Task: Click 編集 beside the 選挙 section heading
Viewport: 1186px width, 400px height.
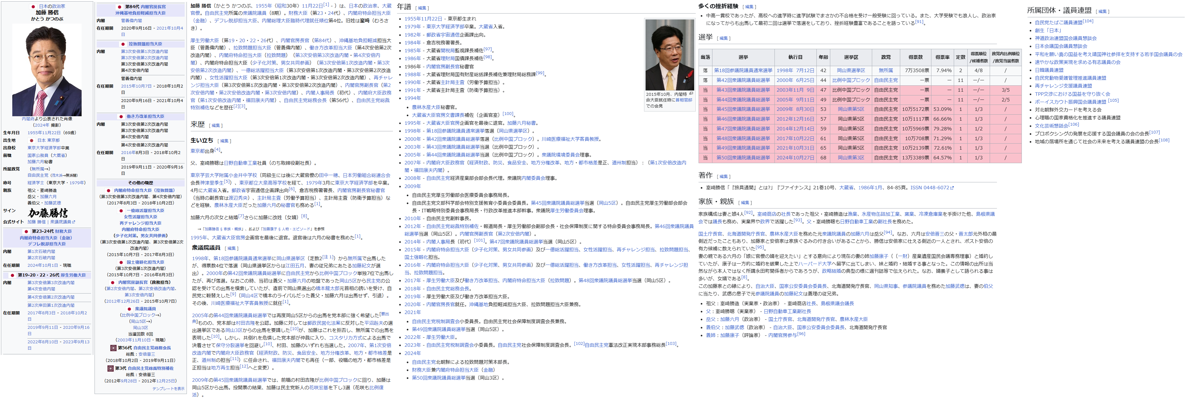Action: point(723,38)
